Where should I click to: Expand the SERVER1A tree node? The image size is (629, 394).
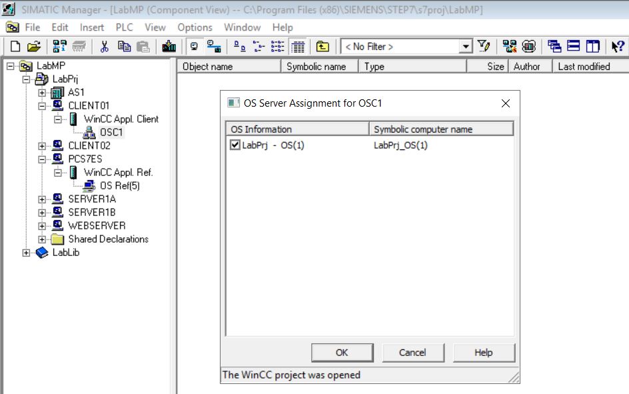[x=42, y=199]
